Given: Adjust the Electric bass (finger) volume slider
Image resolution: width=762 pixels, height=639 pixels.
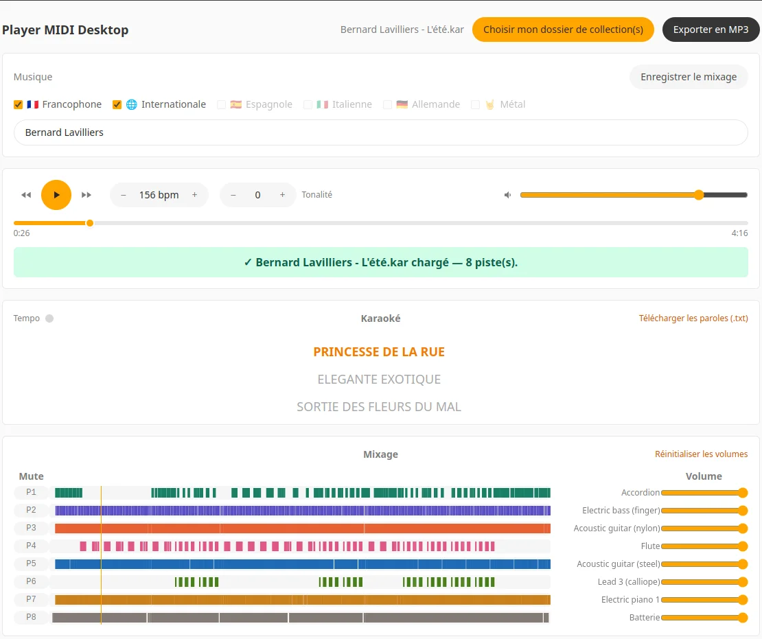Looking at the screenshot, I should tap(704, 510).
